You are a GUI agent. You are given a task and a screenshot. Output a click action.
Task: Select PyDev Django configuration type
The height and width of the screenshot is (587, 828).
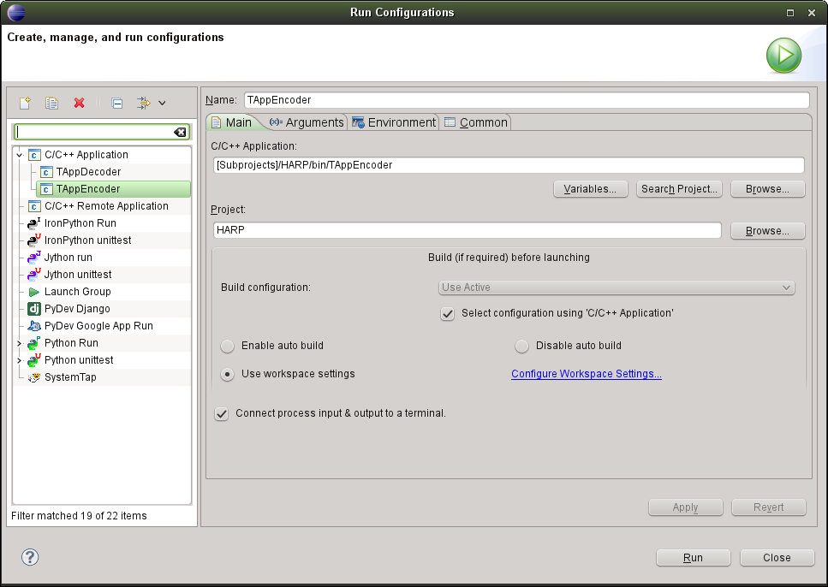77,309
